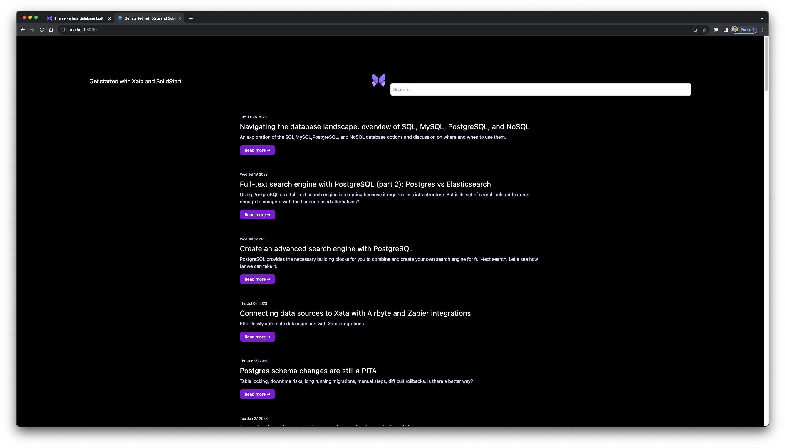This screenshot has height=448, width=785.
Task: Open the Chrome three-dot menu
Action: (x=762, y=30)
